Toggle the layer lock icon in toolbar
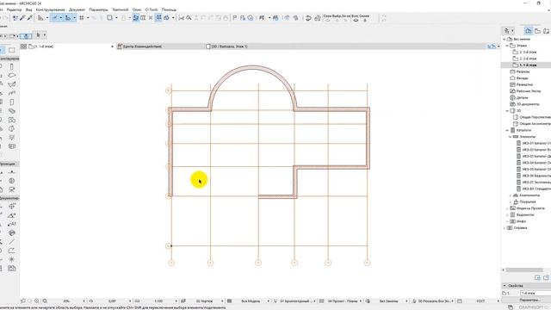 [x=365, y=21]
